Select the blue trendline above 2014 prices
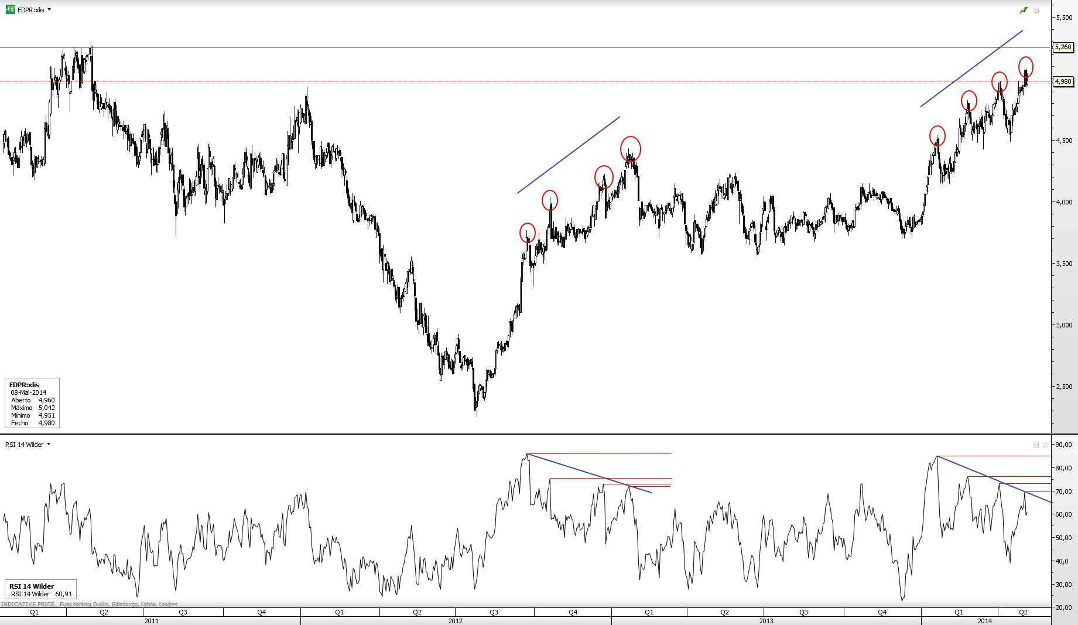 [x=972, y=68]
